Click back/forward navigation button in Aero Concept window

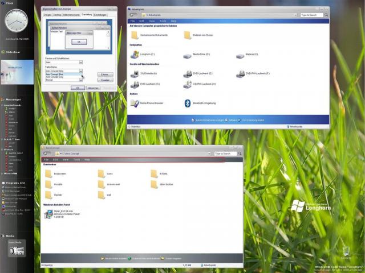pos(47,154)
